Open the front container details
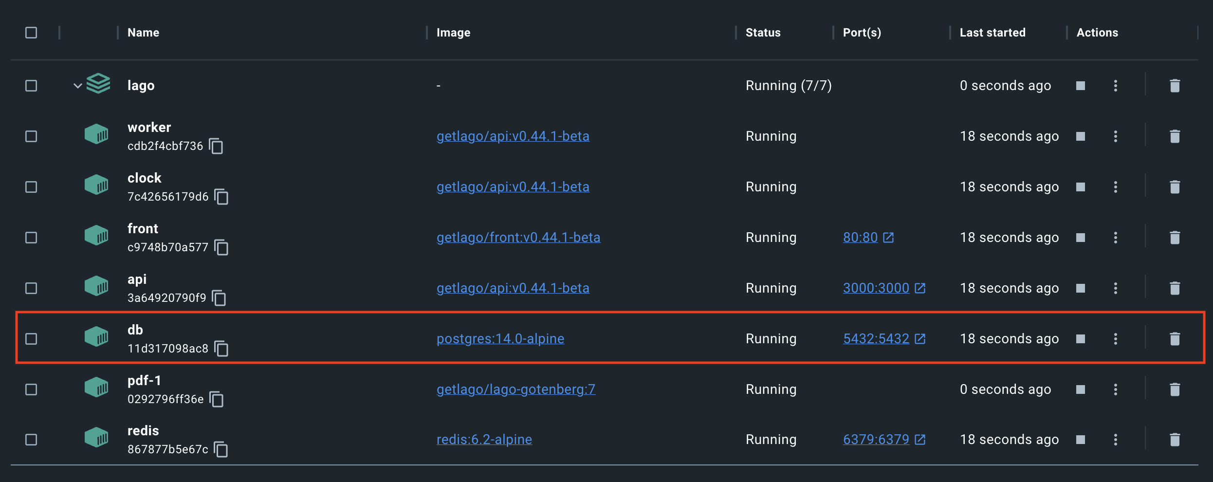The height and width of the screenshot is (482, 1213). click(143, 229)
